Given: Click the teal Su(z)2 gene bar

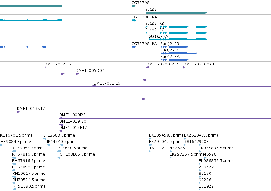Looking at the screenshot, I should tap(176, 13).
